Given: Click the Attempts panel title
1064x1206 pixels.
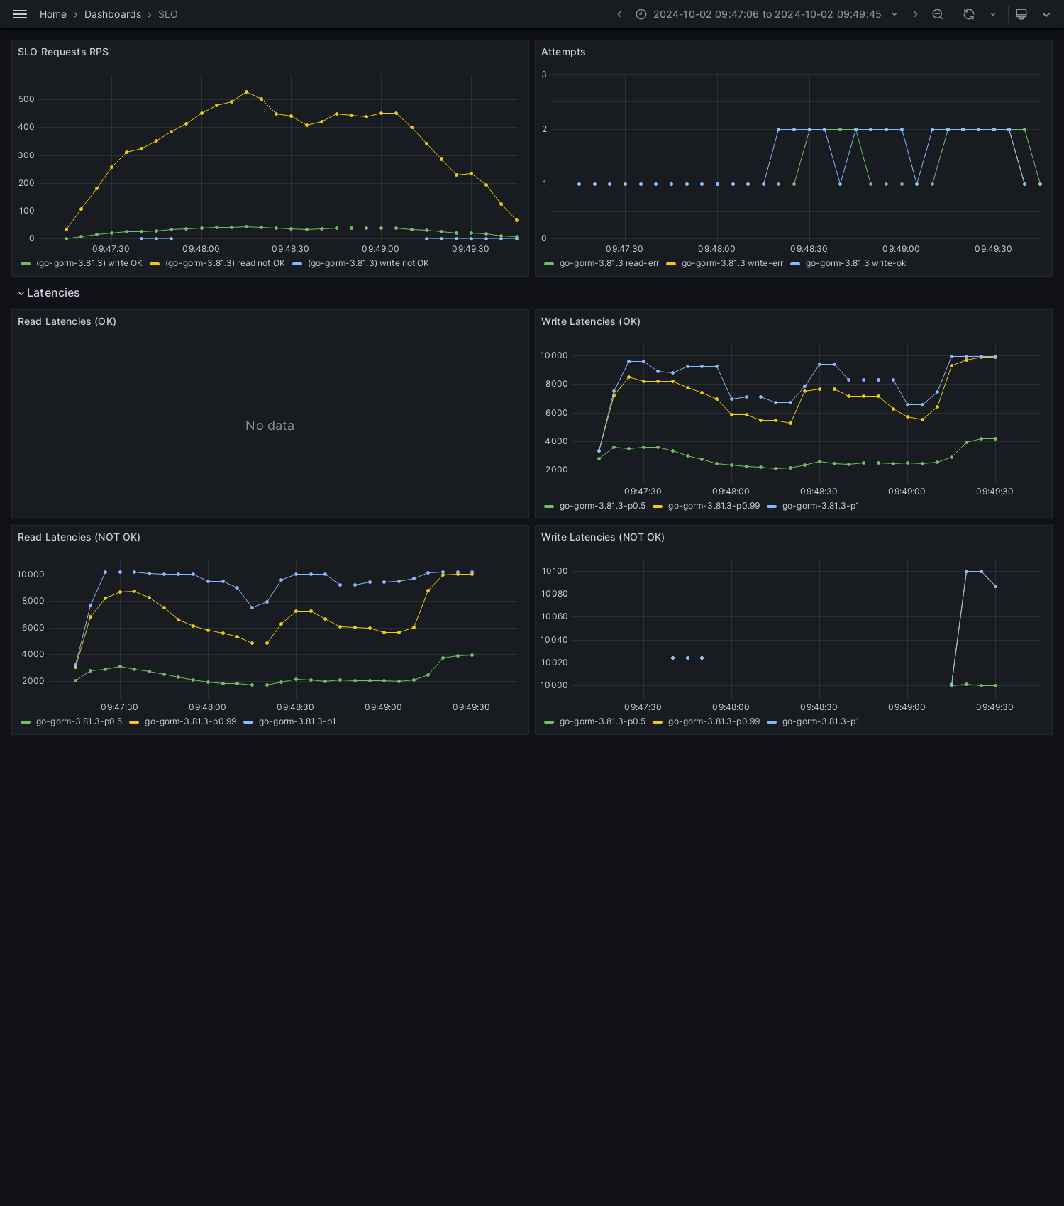Looking at the screenshot, I should 563,52.
